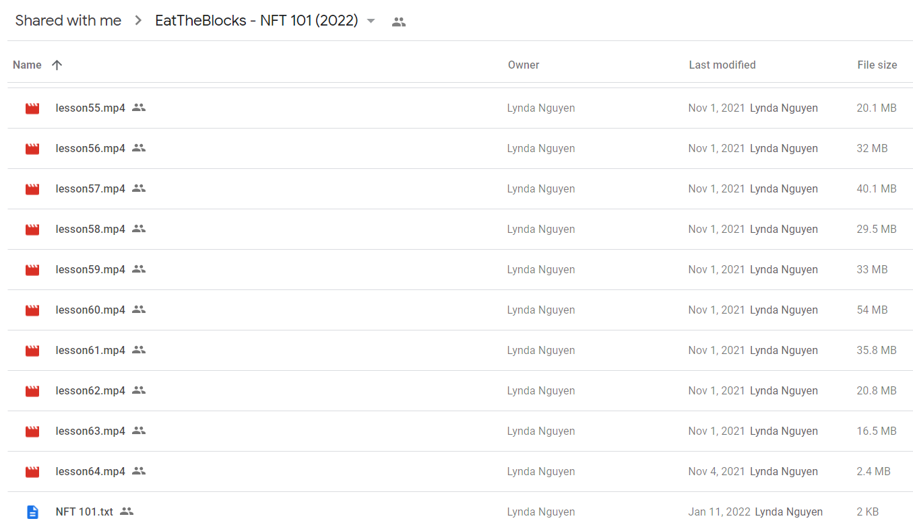Image resolution: width=913 pixels, height=527 pixels.
Task: Reverse sort order with Name arrow
Action: 57,65
